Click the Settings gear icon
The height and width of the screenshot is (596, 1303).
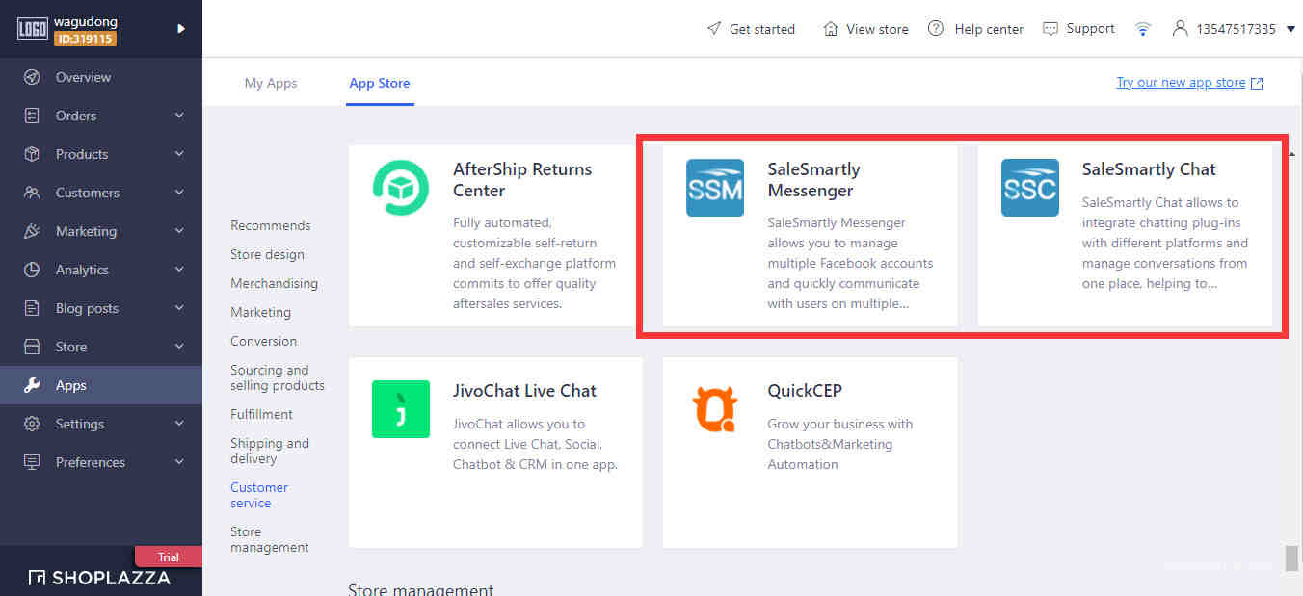32,424
